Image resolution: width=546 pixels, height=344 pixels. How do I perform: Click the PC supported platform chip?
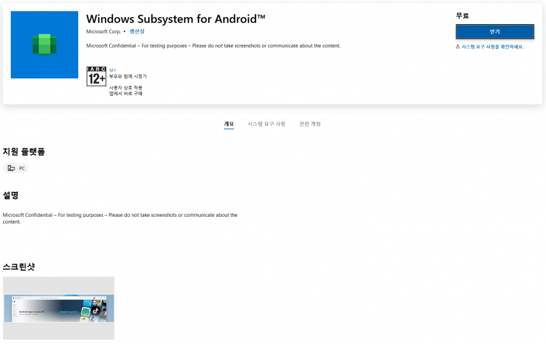pos(16,168)
